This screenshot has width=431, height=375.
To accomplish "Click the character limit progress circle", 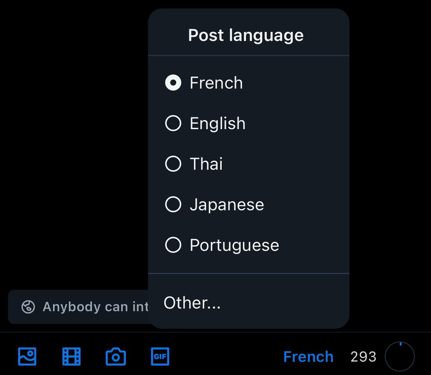I will point(399,356).
